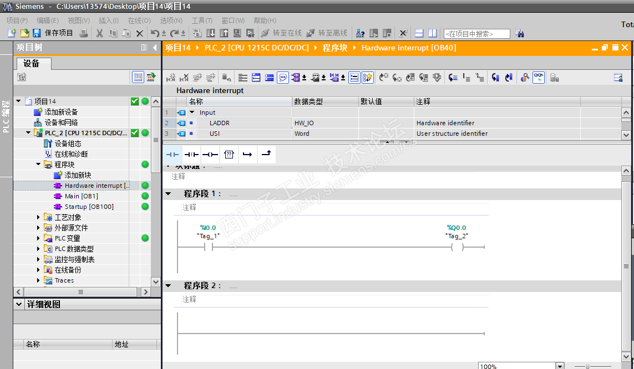Select the %I0.0 Tag_1 contact
634x369 pixels.
(208, 247)
